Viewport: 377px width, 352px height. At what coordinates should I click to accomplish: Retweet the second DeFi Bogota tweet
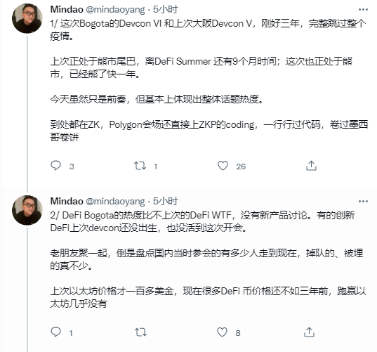pyautogui.click(x=140, y=332)
